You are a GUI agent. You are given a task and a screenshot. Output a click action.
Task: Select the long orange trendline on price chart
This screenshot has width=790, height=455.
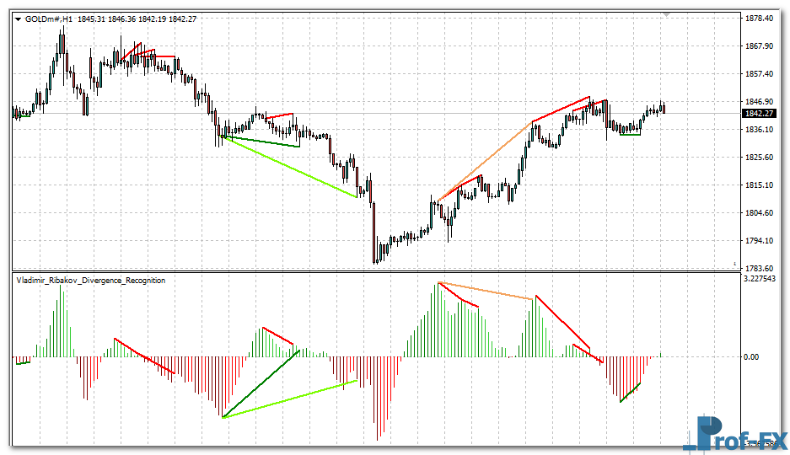point(485,161)
